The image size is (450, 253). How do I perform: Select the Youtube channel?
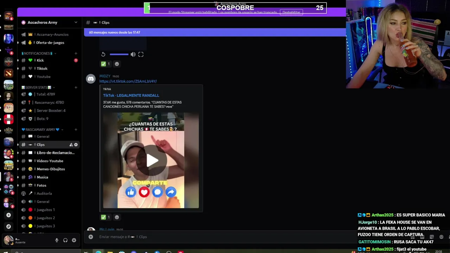(x=49, y=77)
